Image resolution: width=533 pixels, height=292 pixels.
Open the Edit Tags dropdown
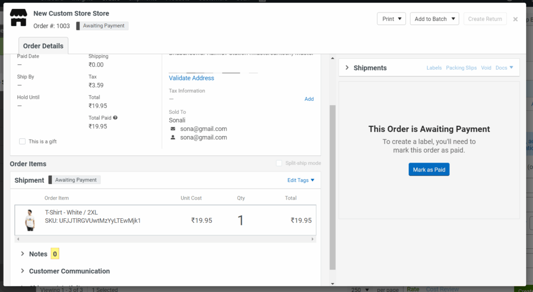pyautogui.click(x=301, y=180)
